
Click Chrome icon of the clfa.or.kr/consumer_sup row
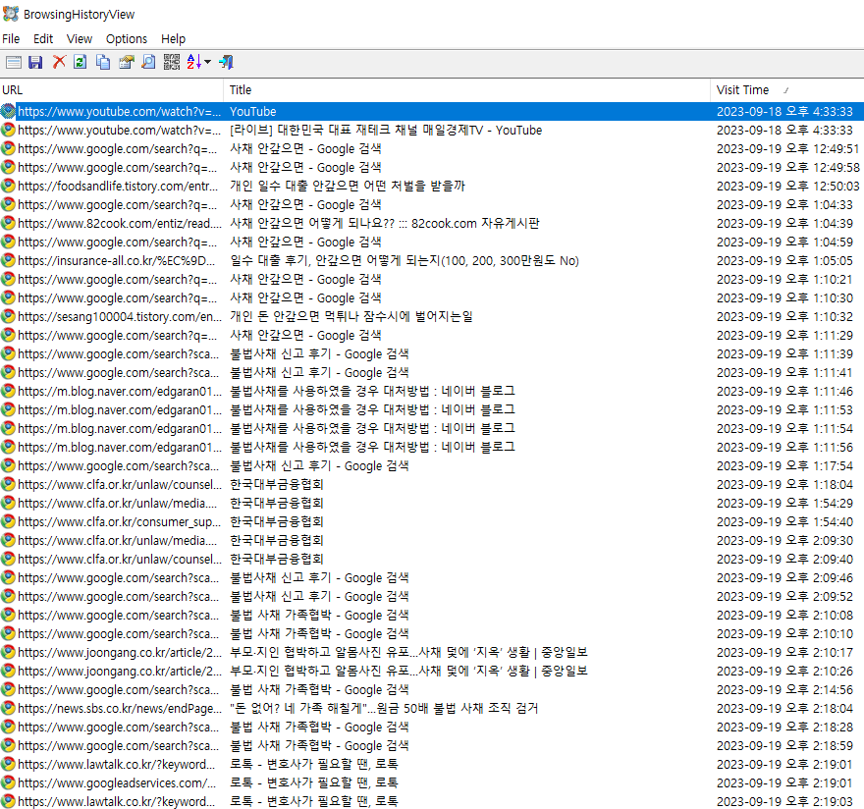[x=8, y=522]
